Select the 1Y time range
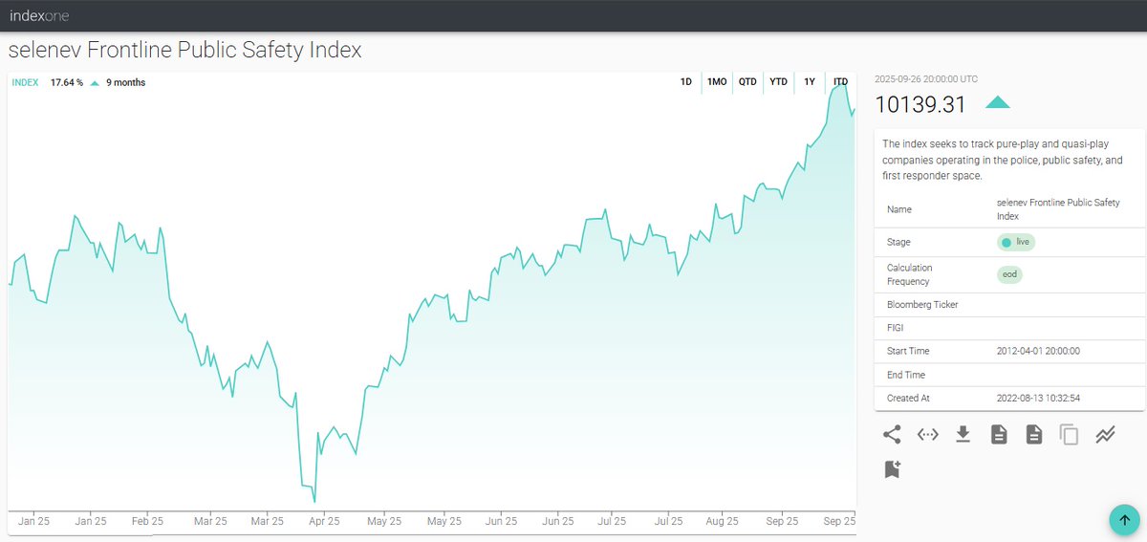Screen dimensions: 1147x542 (810, 82)
